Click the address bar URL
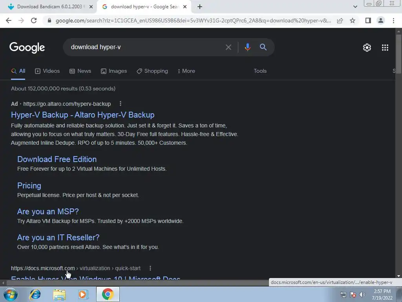Viewport: 402px width, 302px height. pyautogui.click(x=193, y=20)
